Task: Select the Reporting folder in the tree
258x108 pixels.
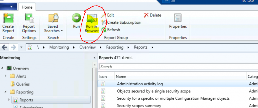Action: (21, 92)
